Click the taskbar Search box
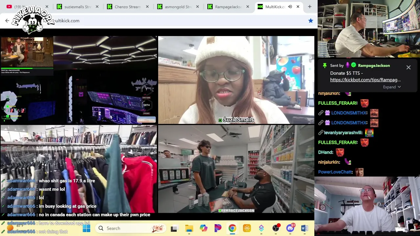The image size is (420, 236). (131, 228)
